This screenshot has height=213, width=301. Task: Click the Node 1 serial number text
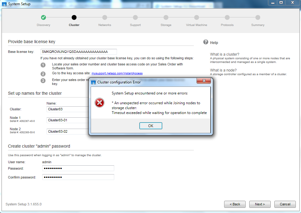point(22,121)
